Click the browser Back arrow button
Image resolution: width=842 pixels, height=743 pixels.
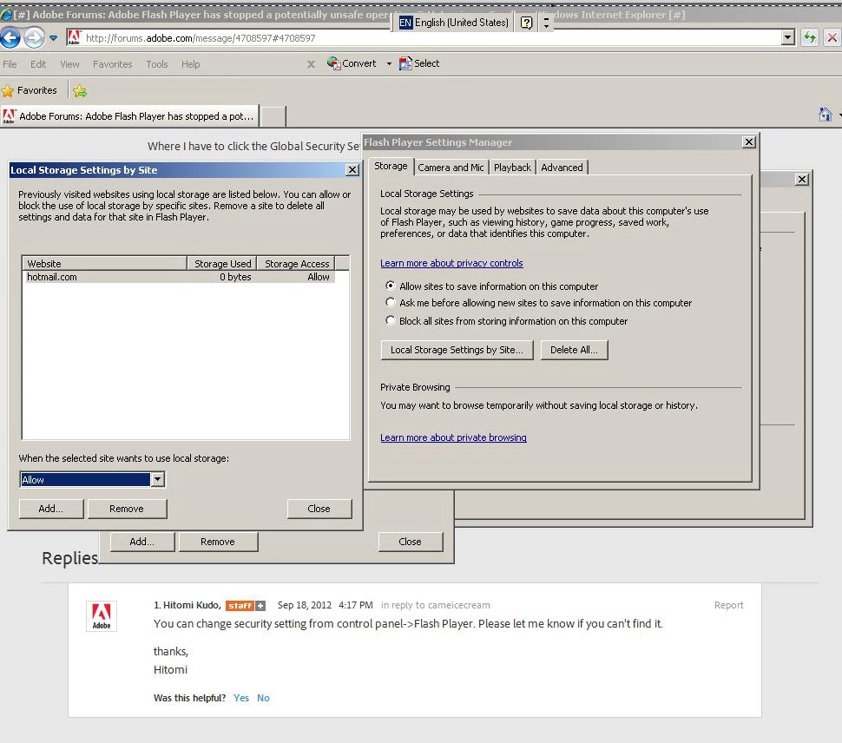(10, 38)
